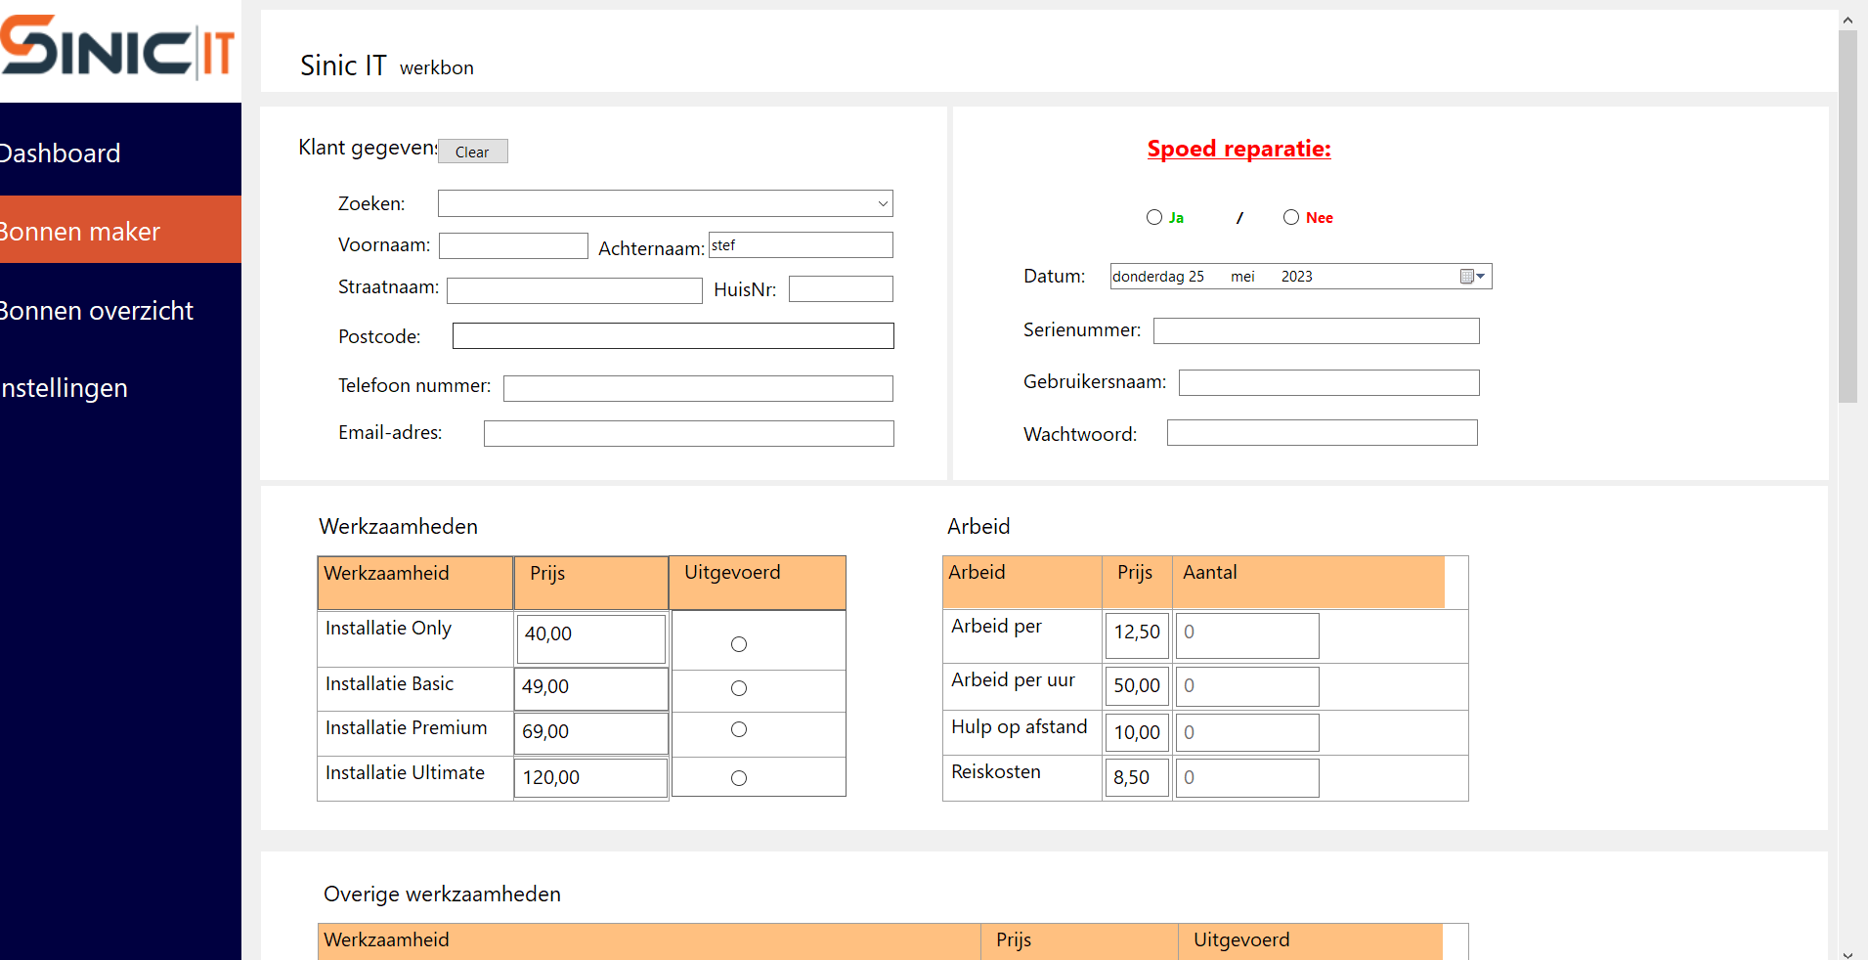The image size is (1868, 960).
Task: Click scrollbar down arrow
Action: coord(1847,954)
